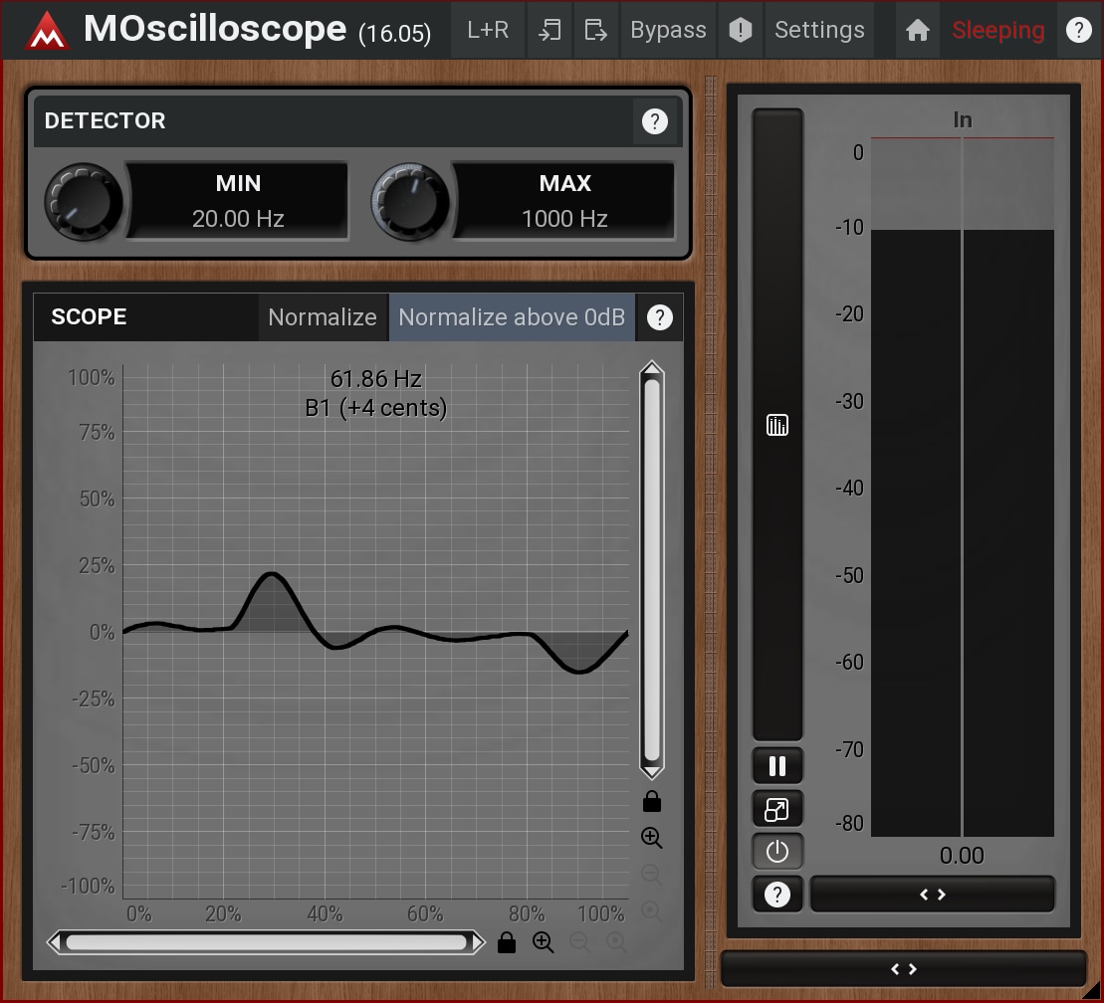Click the MeldaProduction logo icon
The height and width of the screenshot is (1003, 1104).
click(x=47, y=30)
